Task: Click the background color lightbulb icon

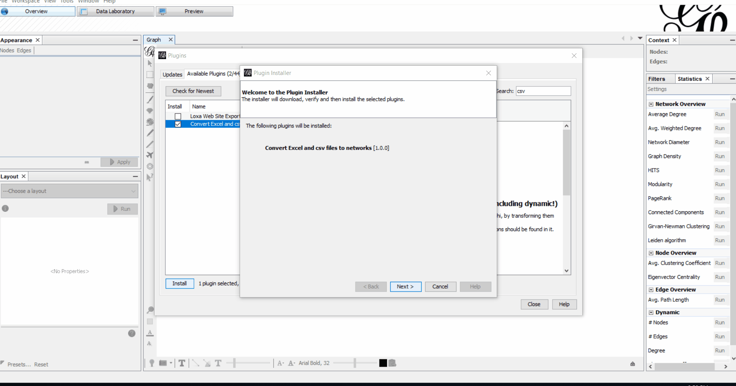Action: pyautogui.click(x=152, y=363)
